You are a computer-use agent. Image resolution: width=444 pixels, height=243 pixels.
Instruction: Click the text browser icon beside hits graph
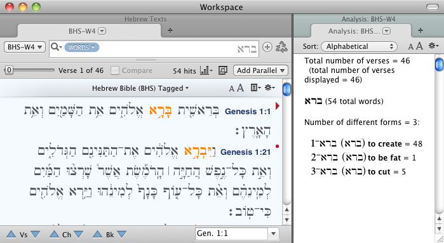(x=223, y=70)
